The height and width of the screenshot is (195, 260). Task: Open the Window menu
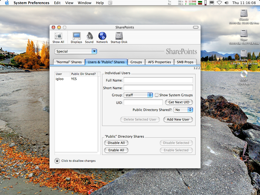(x=85, y=3)
